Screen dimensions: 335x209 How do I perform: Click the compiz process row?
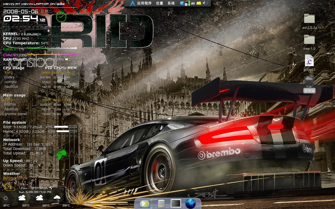pos(37,82)
